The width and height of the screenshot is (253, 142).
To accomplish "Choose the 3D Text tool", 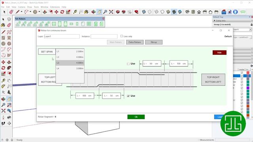I will click(x=9, y=92).
